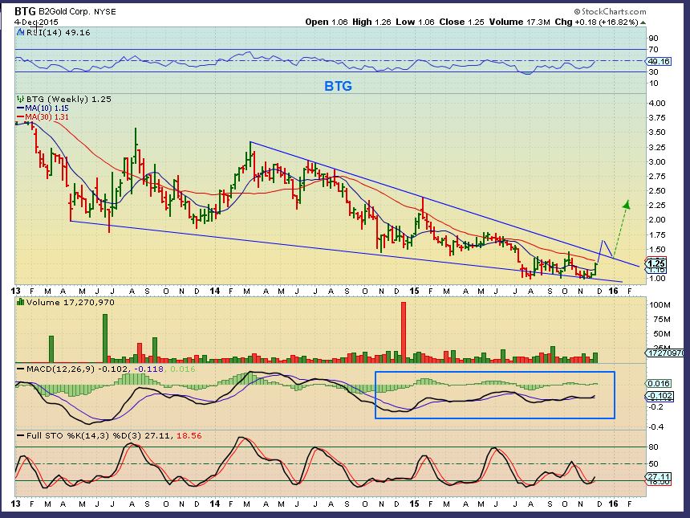Click the -0.4 MACD axis label
Image resolution: width=690 pixels, height=518 pixels.
click(655, 426)
